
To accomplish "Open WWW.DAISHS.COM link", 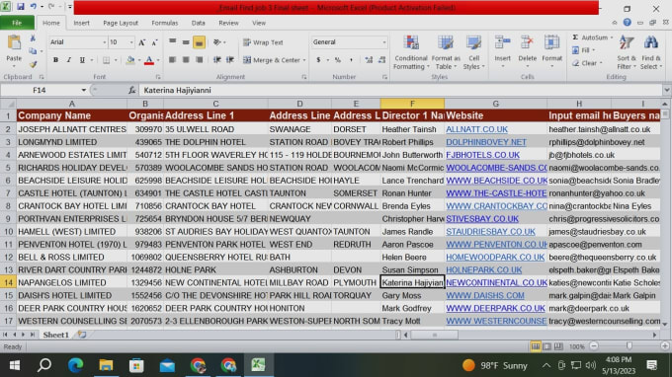I will 484,296.
